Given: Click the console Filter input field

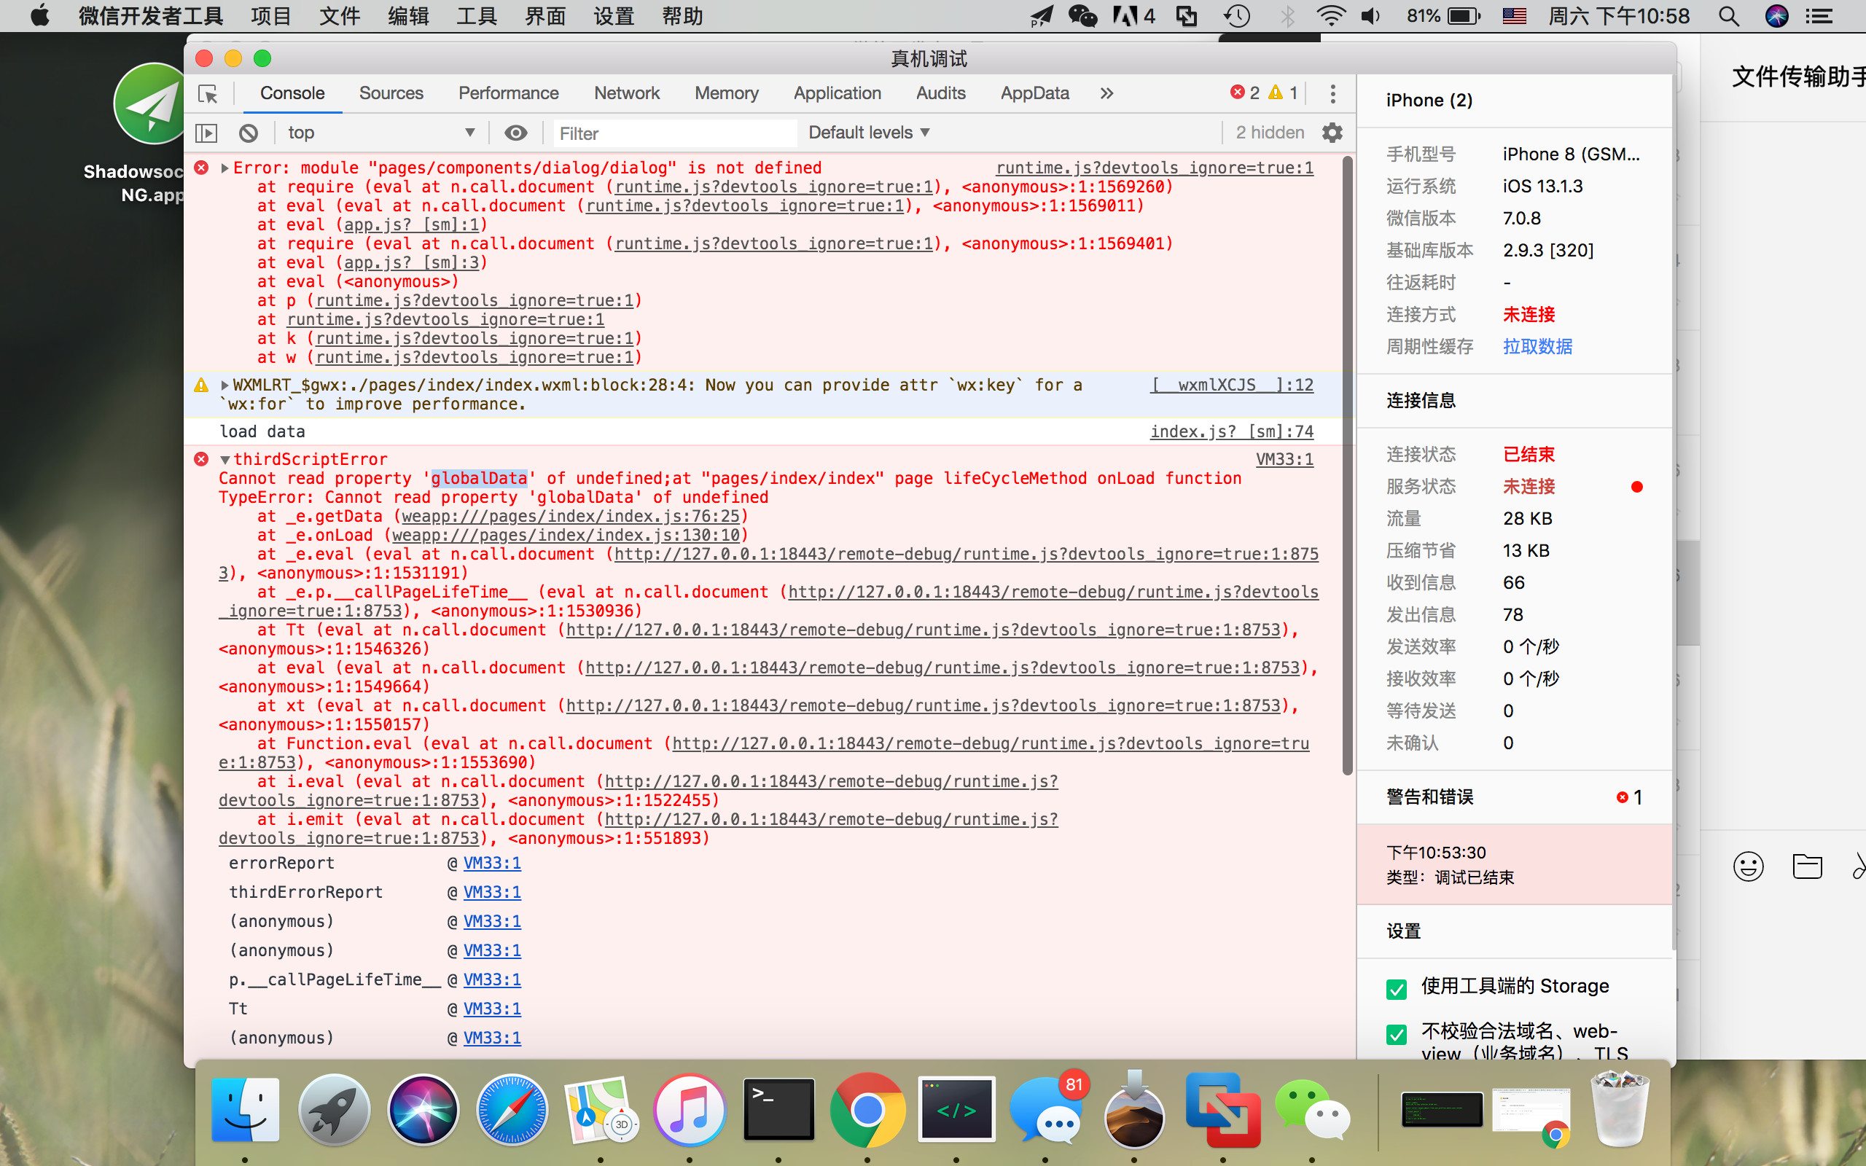Looking at the screenshot, I should [x=674, y=133].
